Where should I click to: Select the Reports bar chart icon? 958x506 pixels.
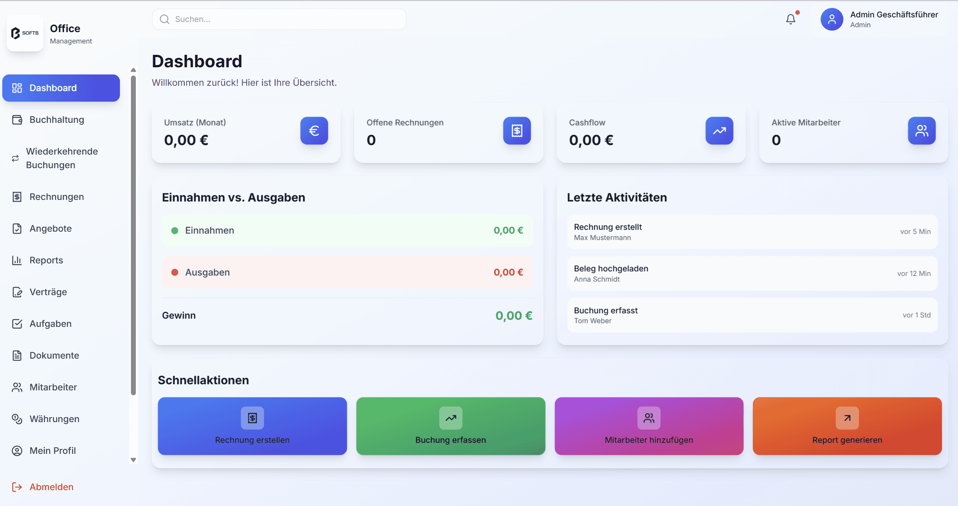tap(17, 260)
